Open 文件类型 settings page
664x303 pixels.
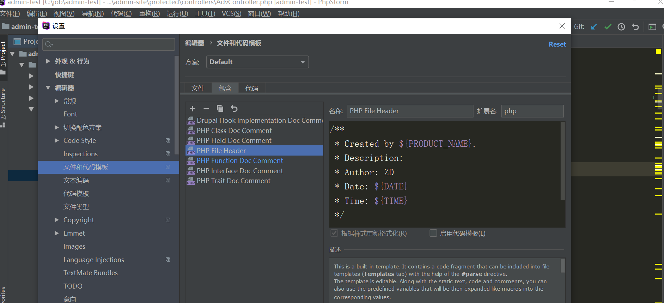tap(76, 207)
